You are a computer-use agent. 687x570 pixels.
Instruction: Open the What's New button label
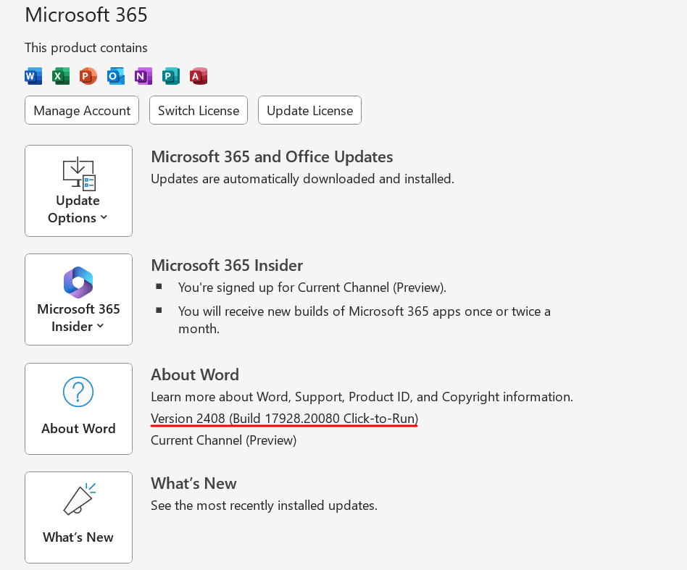[78, 537]
